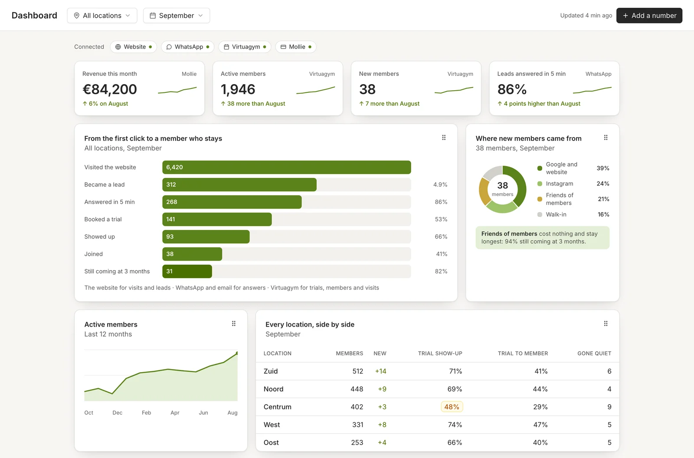Sort by the MEMBERS column header
694x458 pixels.
point(349,353)
